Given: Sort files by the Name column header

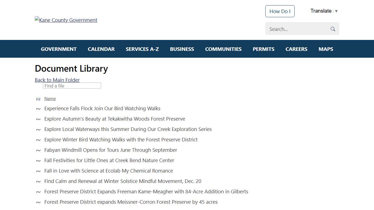Looking at the screenshot, I should tap(50, 98).
